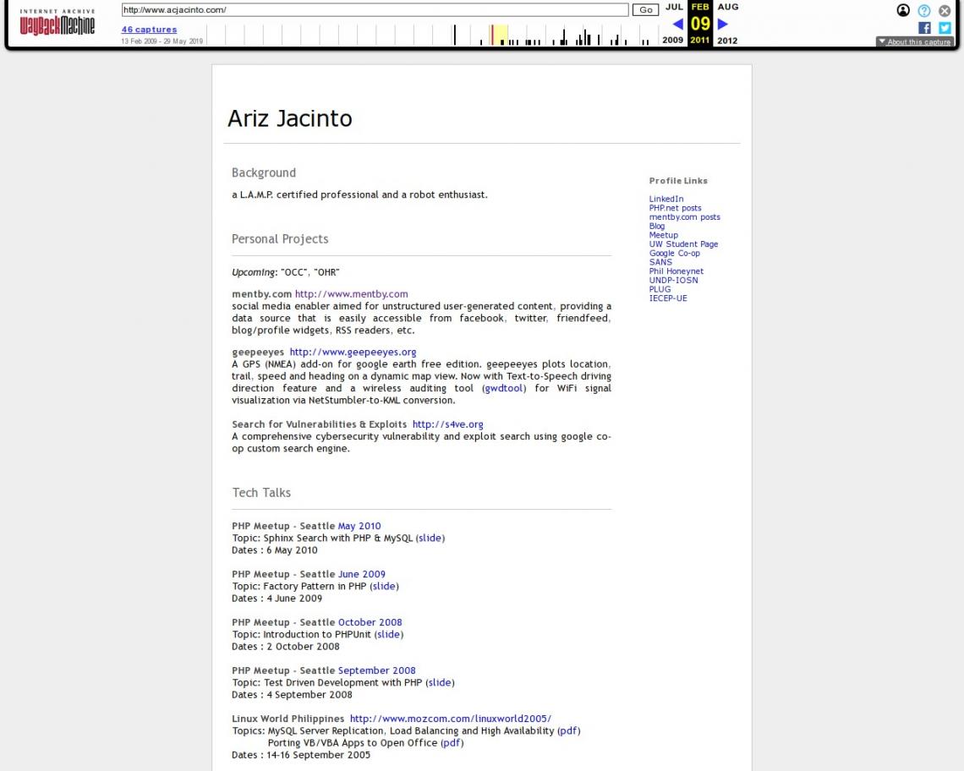Click the Ariz Jacinto page title

(x=290, y=118)
